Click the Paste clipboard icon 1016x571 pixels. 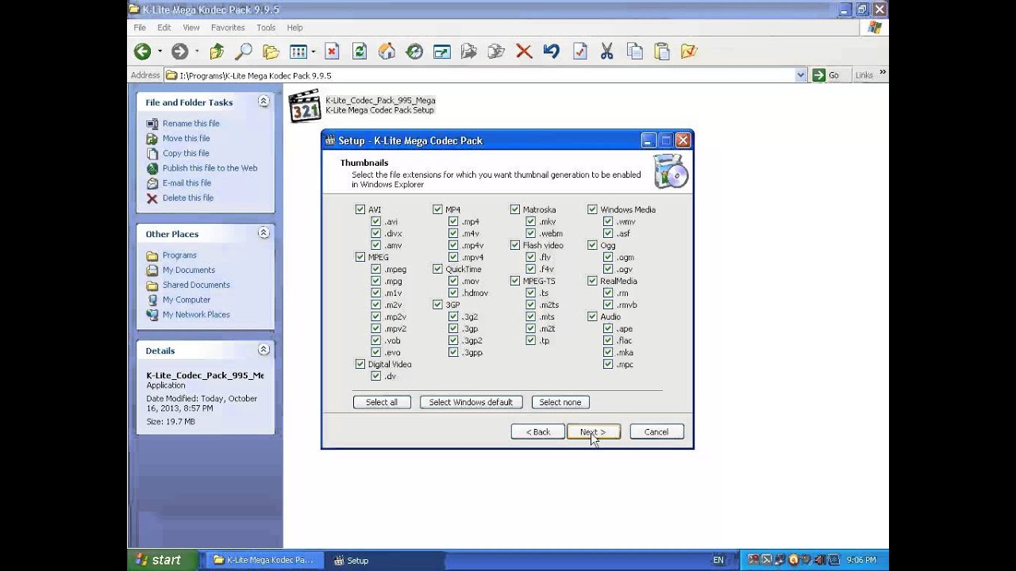point(662,52)
